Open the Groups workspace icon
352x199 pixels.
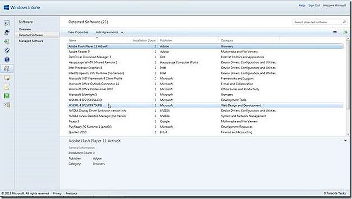pos(7,32)
